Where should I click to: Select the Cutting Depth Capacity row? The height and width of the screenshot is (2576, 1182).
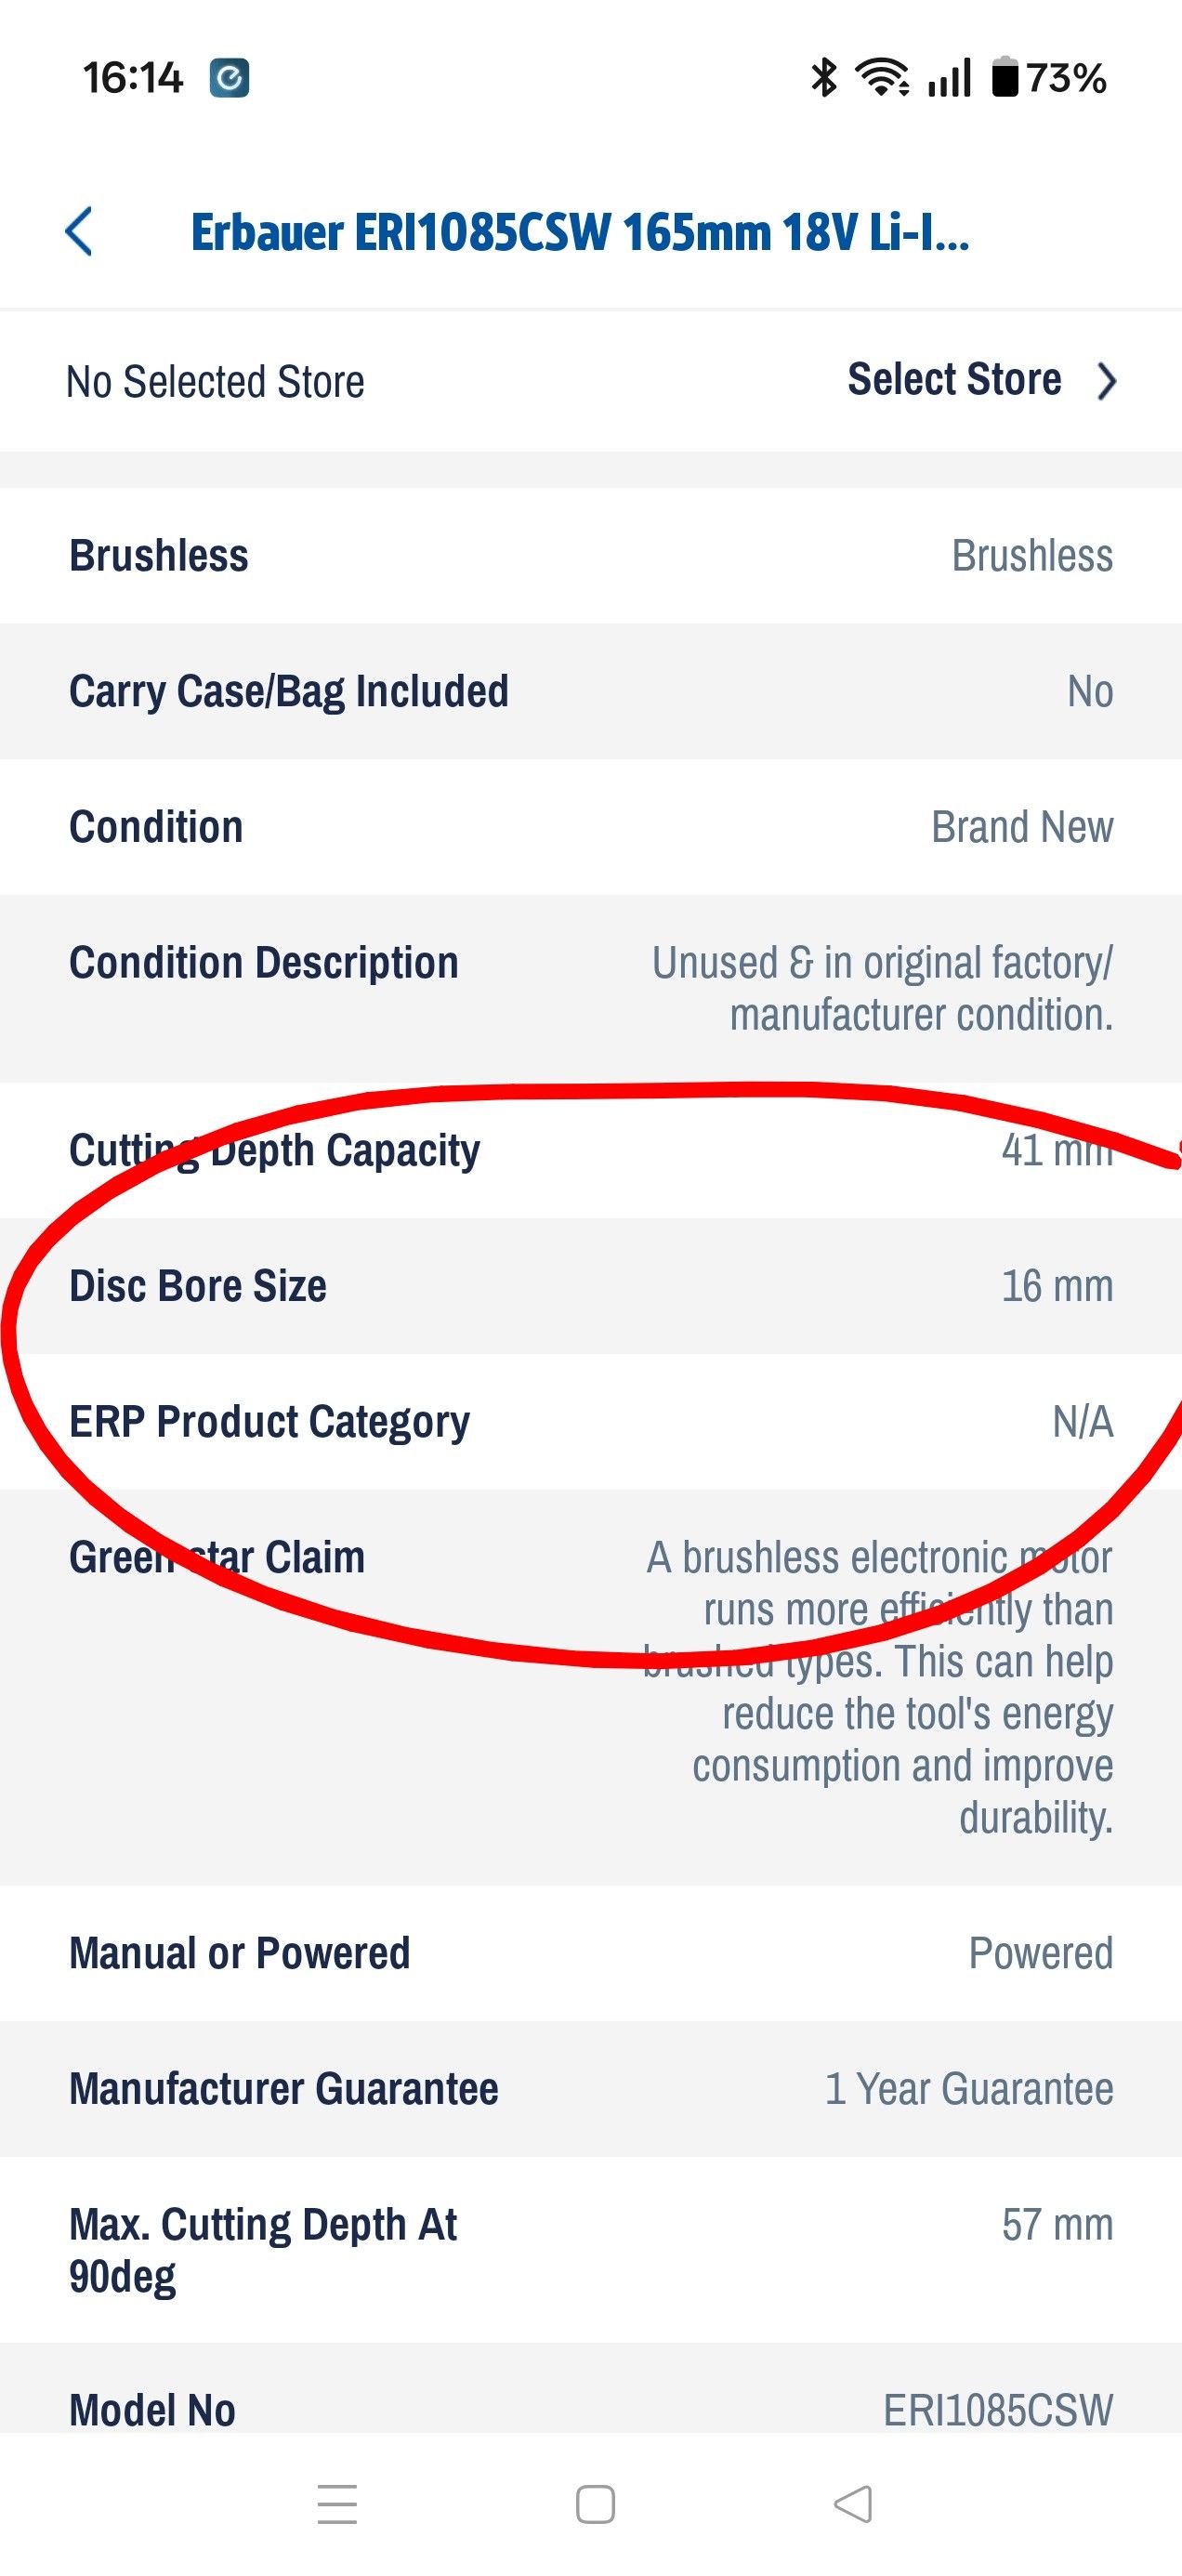click(590, 1150)
